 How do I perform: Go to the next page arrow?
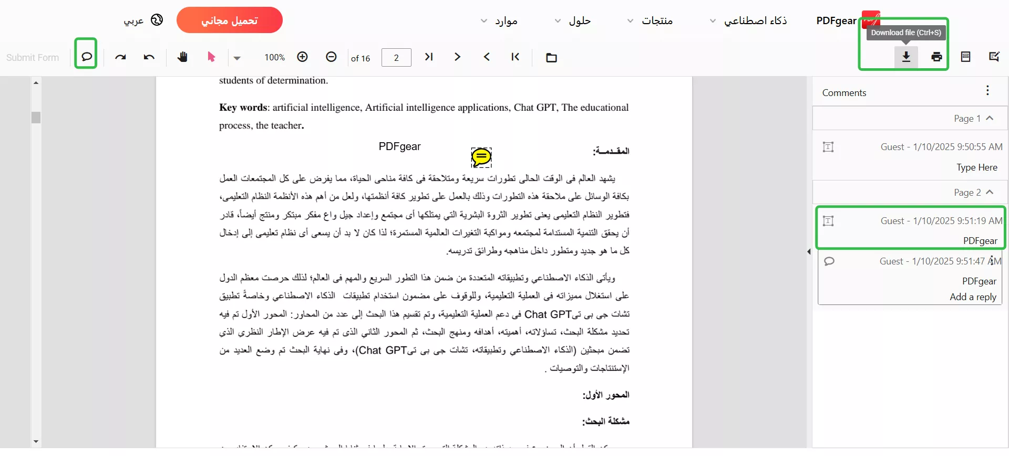[457, 57]
